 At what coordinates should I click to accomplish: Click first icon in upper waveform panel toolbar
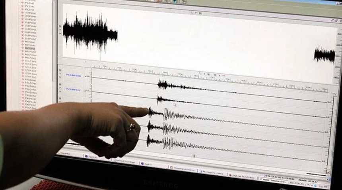click(x=192, y=13)
